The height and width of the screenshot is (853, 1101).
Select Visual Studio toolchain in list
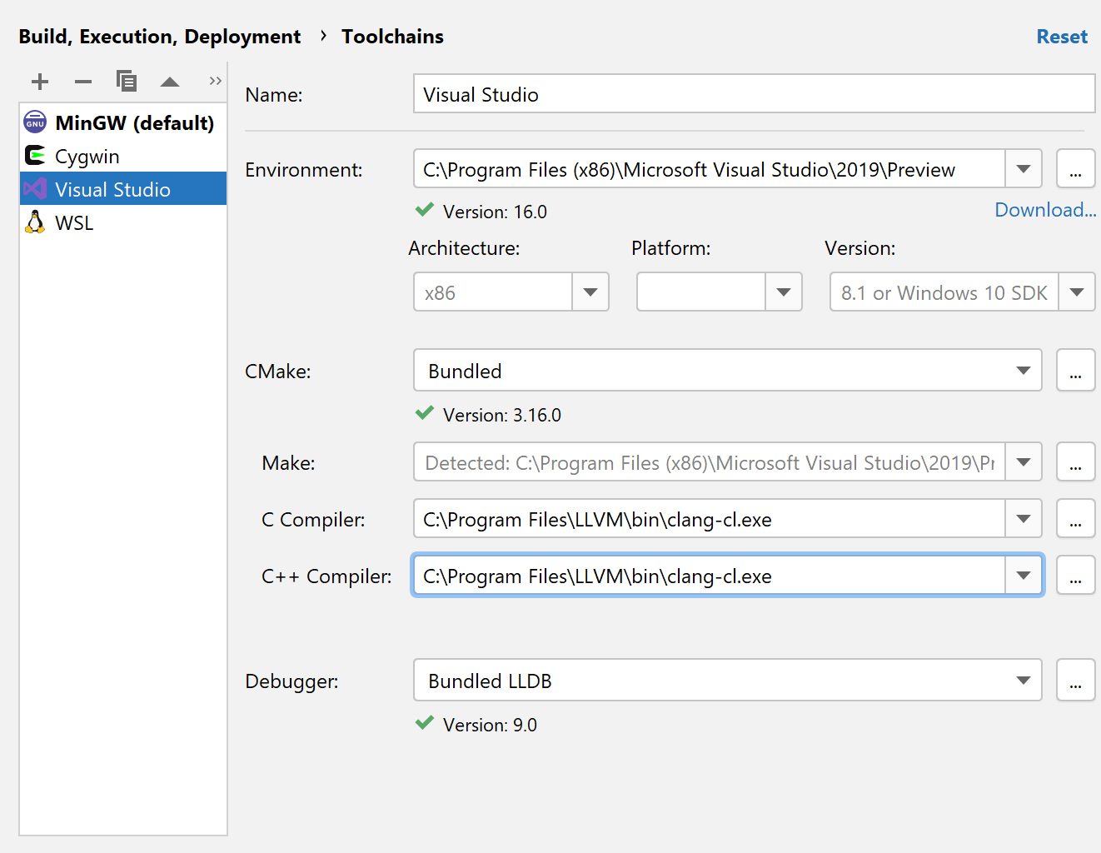(x=123, y=189)
